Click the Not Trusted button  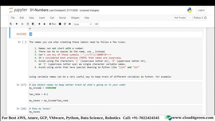[180, 18]
